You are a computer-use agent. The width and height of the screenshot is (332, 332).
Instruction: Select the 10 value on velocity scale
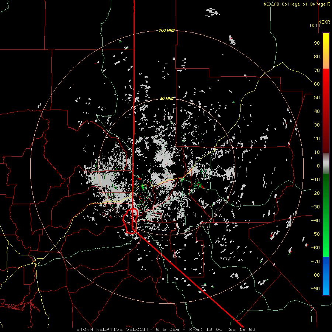317,152
